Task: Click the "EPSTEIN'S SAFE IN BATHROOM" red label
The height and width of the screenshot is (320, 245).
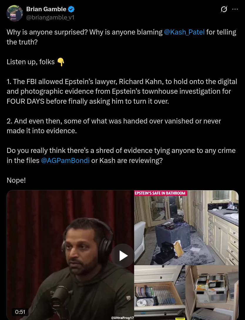Action: (160, 193)
